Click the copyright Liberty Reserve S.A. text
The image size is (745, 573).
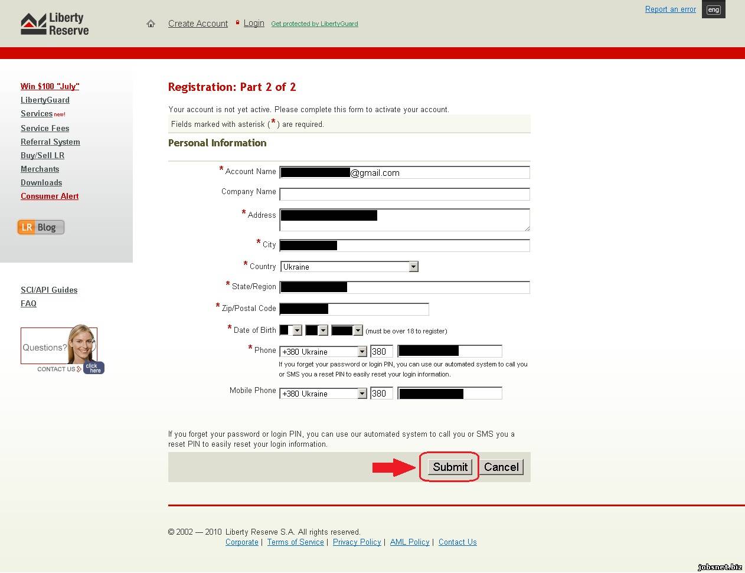(264, 532)
